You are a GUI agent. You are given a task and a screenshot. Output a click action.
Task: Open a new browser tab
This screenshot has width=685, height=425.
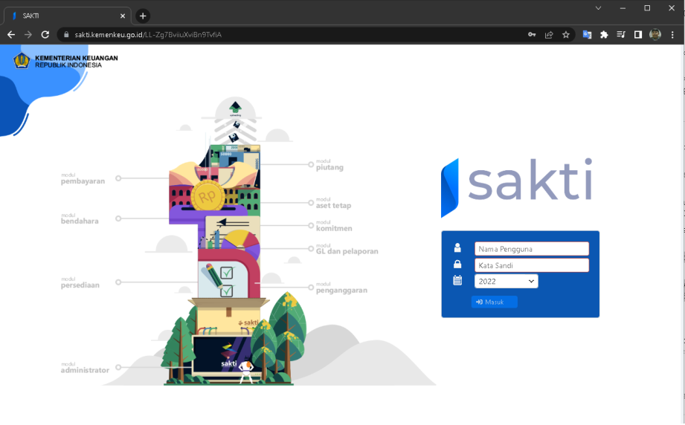click(143, 16)
